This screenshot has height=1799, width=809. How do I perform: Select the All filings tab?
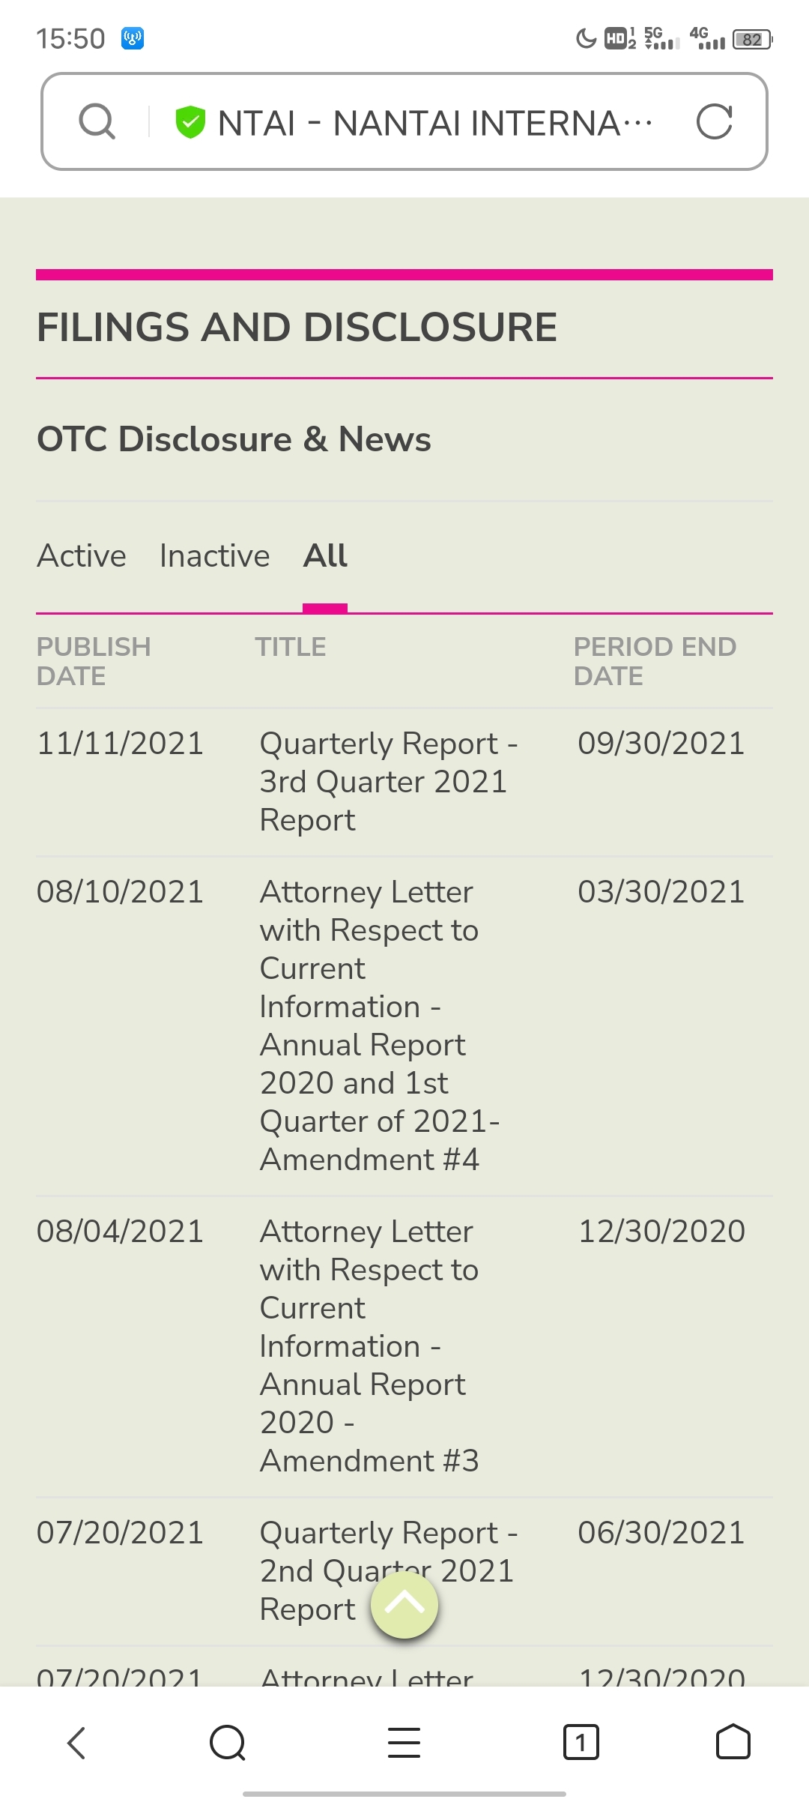[325, 556]
